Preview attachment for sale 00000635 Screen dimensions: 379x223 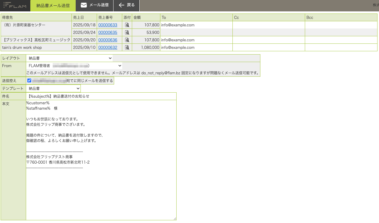pyautogui.click(x=127, y=32)
